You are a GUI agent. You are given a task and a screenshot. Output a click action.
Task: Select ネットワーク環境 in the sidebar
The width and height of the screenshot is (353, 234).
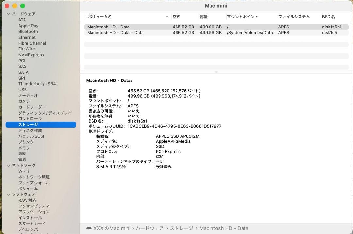point(34,177)
